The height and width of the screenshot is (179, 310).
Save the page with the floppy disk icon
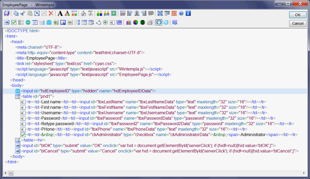[x=7, y=14]
